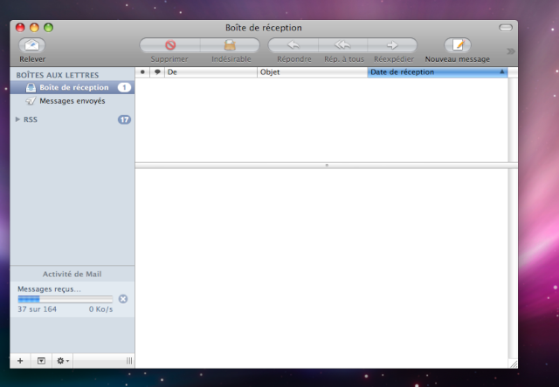Image resolution: width=559 pixels, height=387 pixels.
Task: Close the Mail window with red button
Action: (x=20, y=27)
